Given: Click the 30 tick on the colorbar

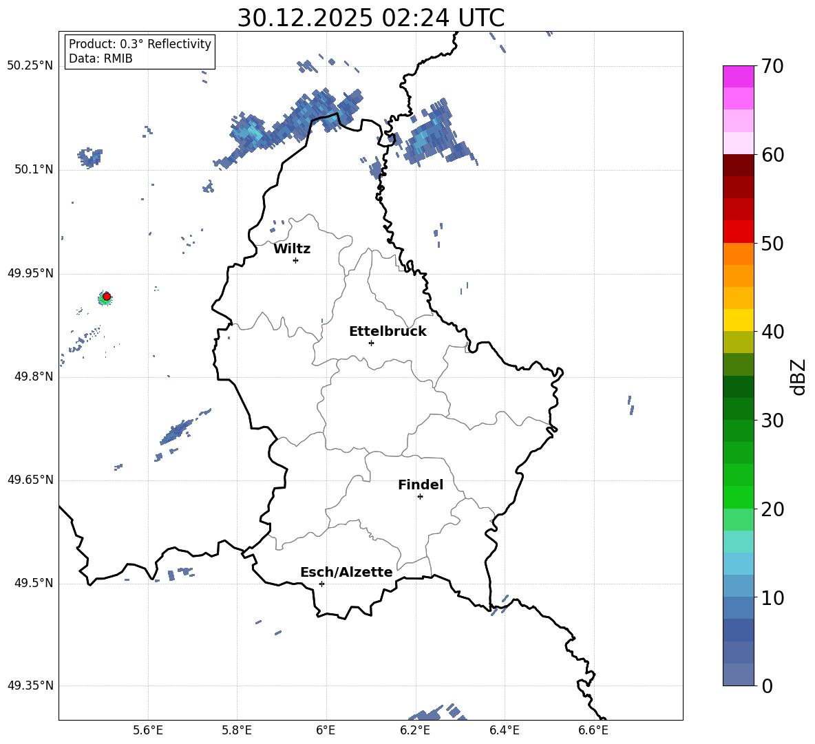Looking at the screenshot, I should point(772,421).
